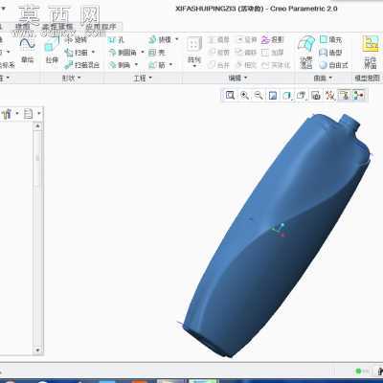The image size is (383, 383).
Task: Click the Zoom In magnifier icon
Action: (244, 95)
